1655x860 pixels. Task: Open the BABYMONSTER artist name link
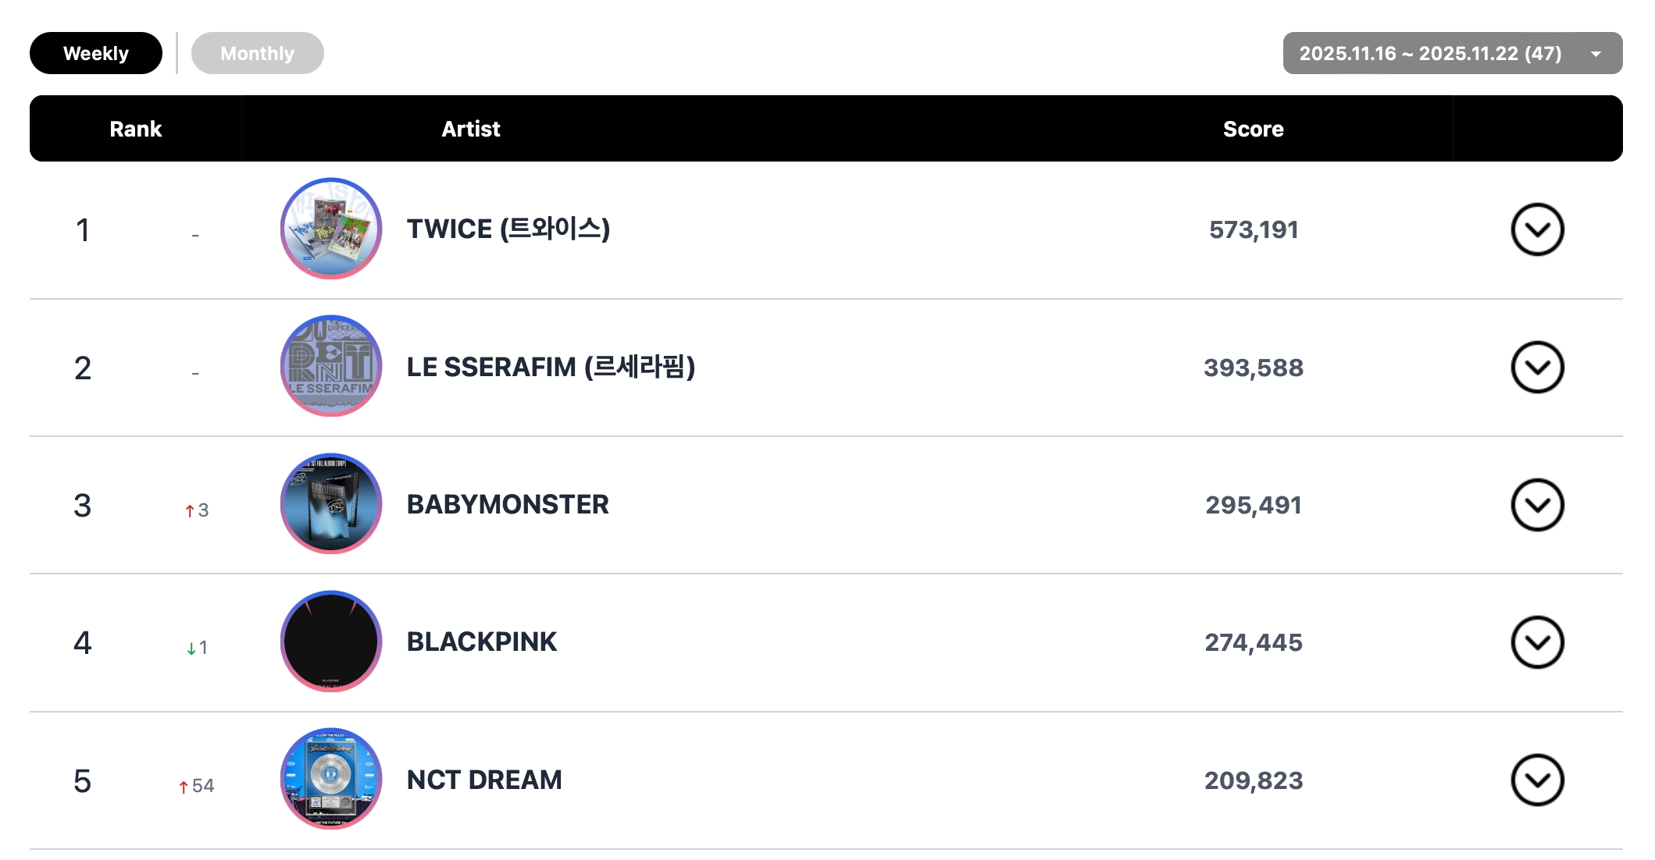tap(508, 504)
